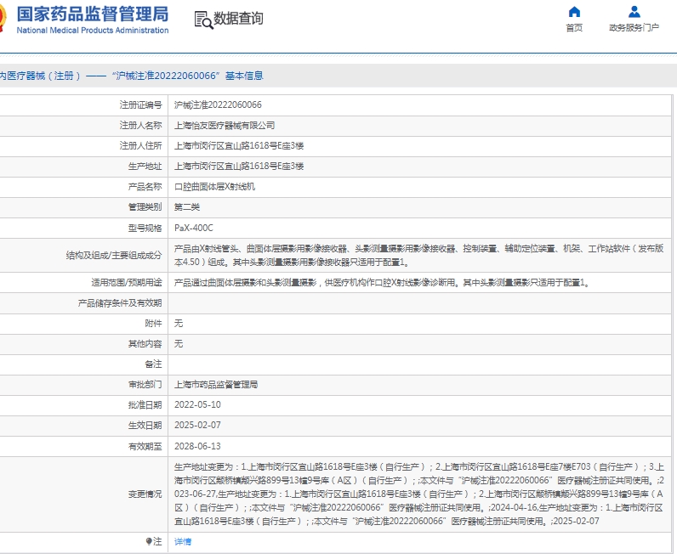Click the NMPA logo emblem
The height and width of the screenshot is (559, 677).
tap(3, 19)
